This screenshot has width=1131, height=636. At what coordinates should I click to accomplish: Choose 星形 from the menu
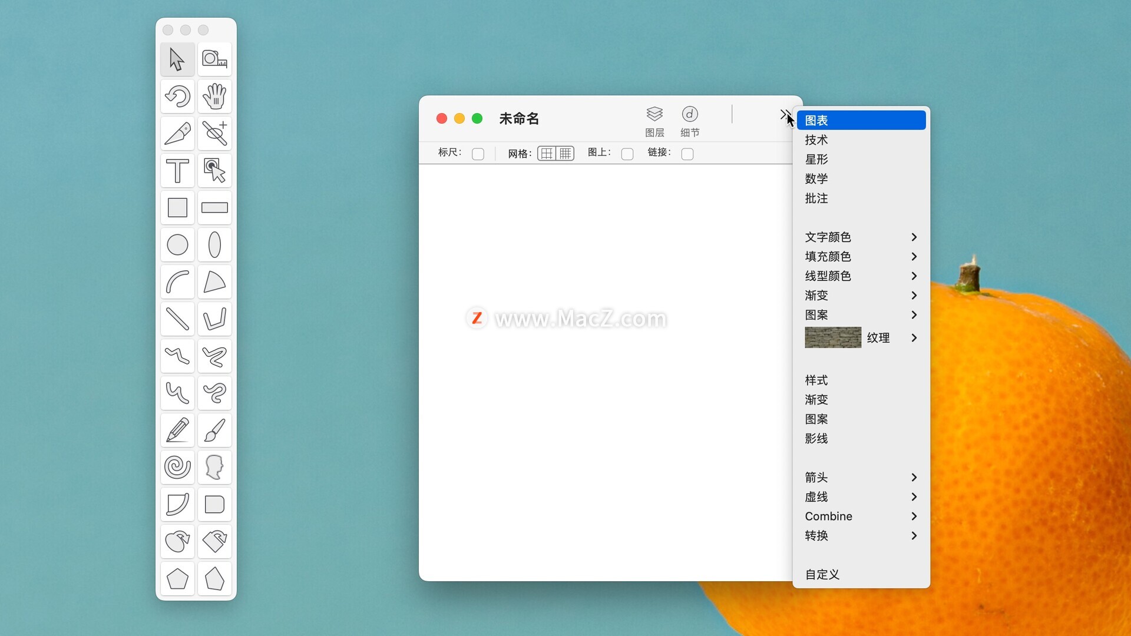point(861,159)
